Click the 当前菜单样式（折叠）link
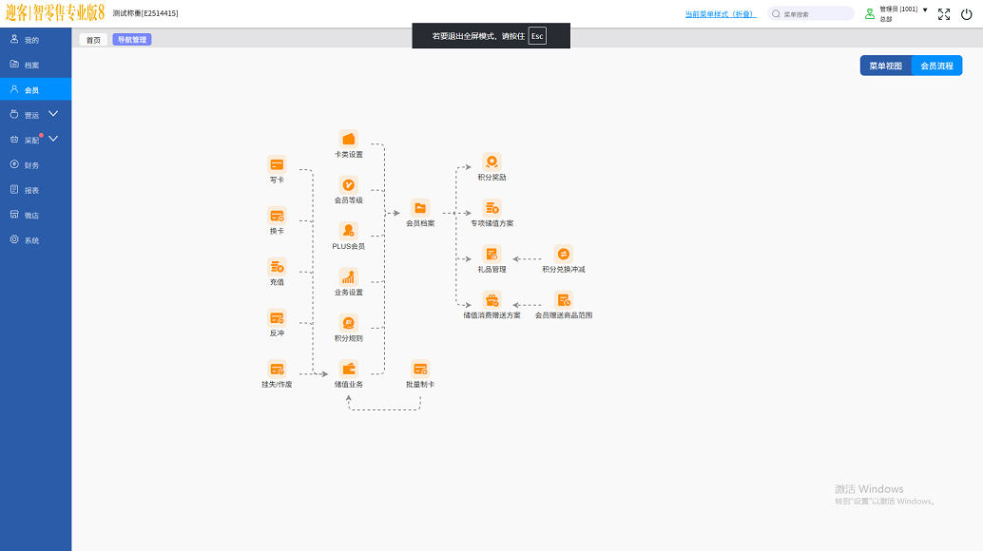 [x=721, y=14]
